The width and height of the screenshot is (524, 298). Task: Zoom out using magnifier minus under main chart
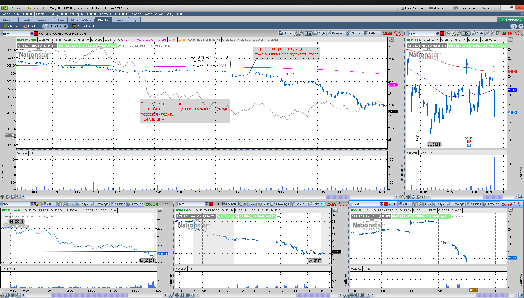[x=13, y=197]
